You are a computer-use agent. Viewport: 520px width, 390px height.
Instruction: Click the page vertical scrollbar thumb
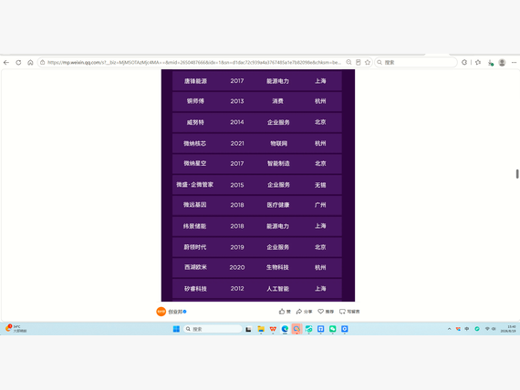click(x=517, y=174)
